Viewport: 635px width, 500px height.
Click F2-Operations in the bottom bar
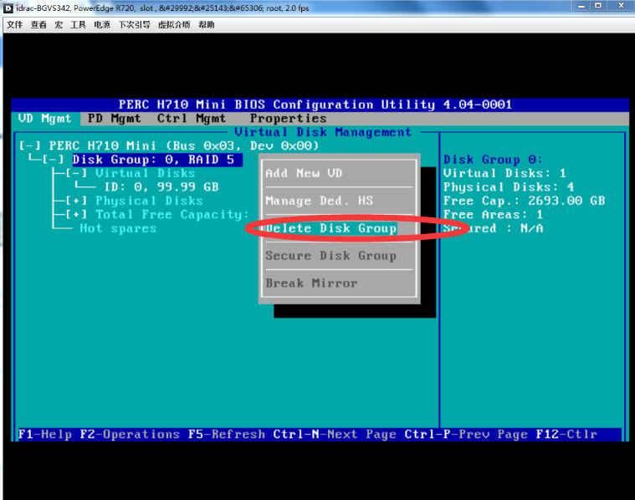[x=130, y=435]
